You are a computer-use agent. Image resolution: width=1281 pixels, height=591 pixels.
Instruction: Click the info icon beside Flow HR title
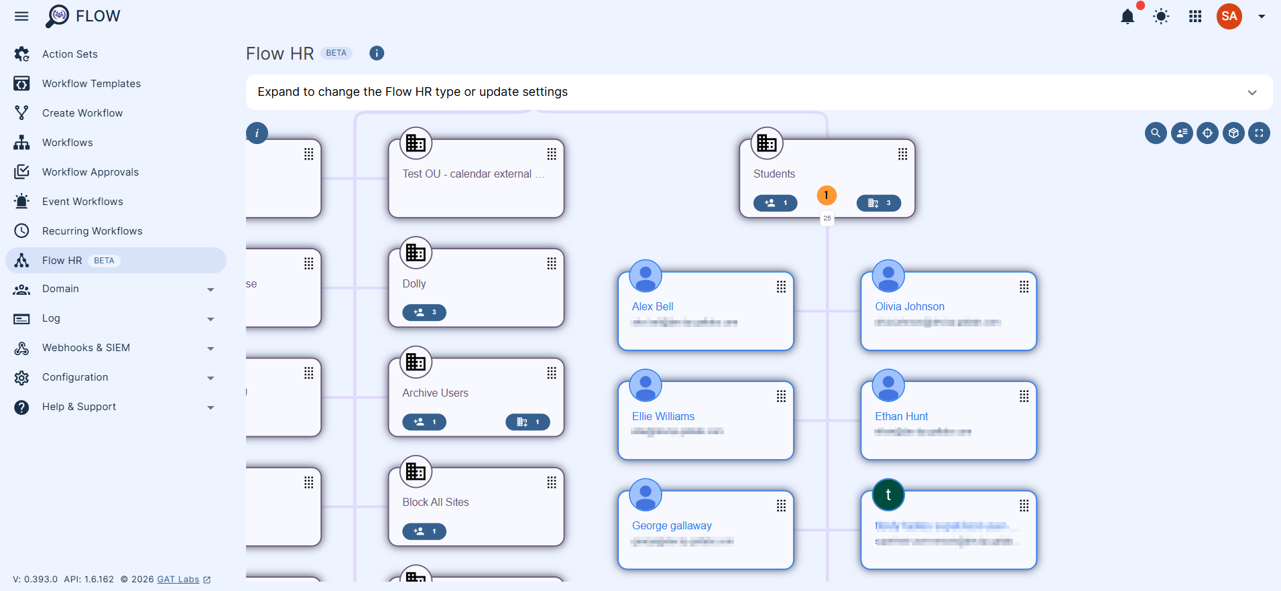[x=377, y=53]
